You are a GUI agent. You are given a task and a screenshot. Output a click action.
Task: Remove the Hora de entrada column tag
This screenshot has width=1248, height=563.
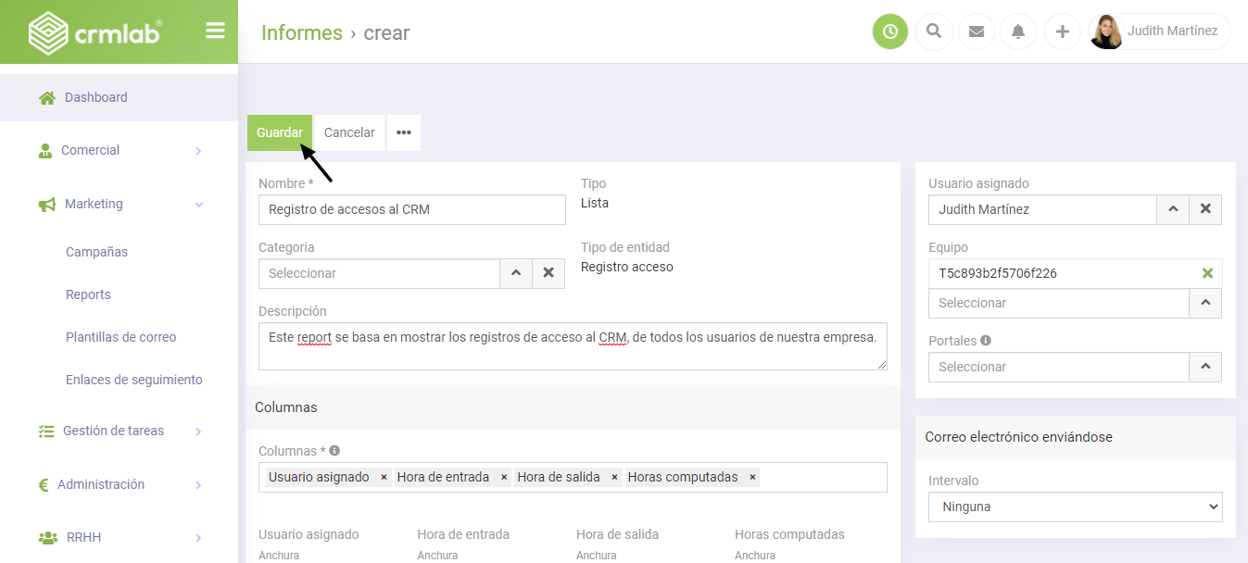(504, 478)
